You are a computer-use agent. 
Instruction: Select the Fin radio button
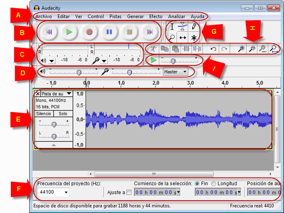(197, 183)
